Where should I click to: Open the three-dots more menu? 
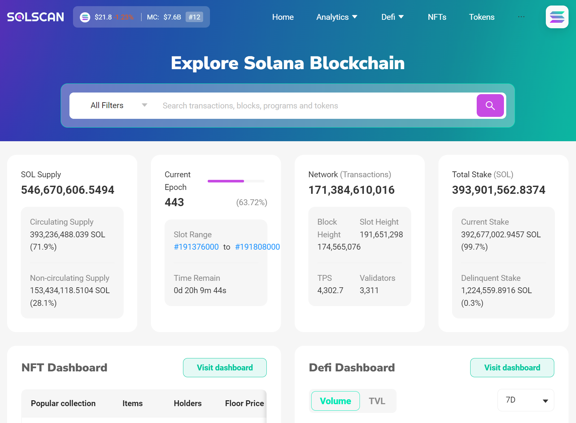(521, 17)
